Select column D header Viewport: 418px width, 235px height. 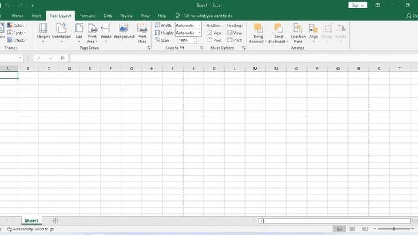click(x=69, y=69)
